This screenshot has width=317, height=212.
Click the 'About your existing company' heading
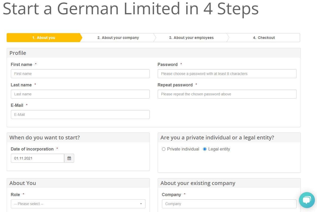[x=198, y=183]
